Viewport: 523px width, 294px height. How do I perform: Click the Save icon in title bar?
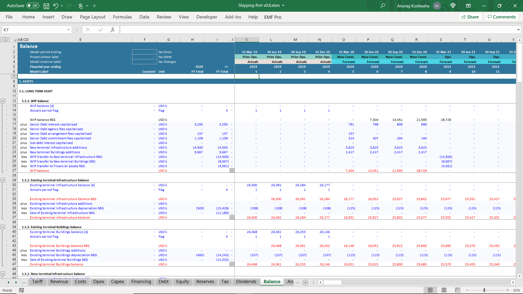pos(46,6)
